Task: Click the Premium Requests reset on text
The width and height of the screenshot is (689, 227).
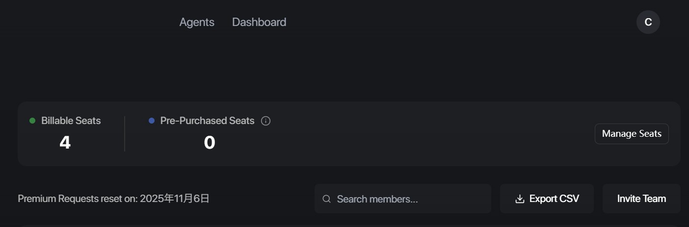Action: (x=78, y=199)
